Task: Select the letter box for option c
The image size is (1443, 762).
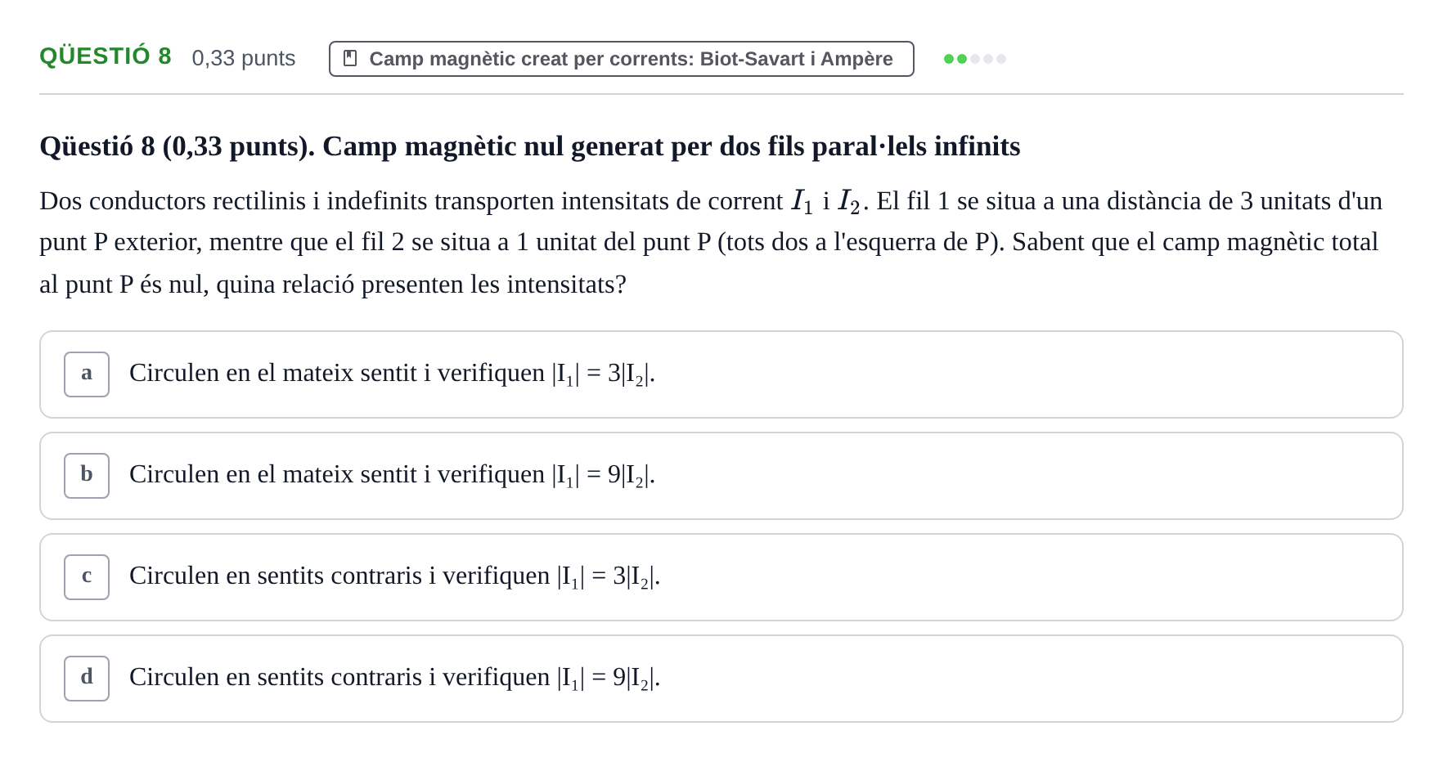Action: tap(87, 577)
